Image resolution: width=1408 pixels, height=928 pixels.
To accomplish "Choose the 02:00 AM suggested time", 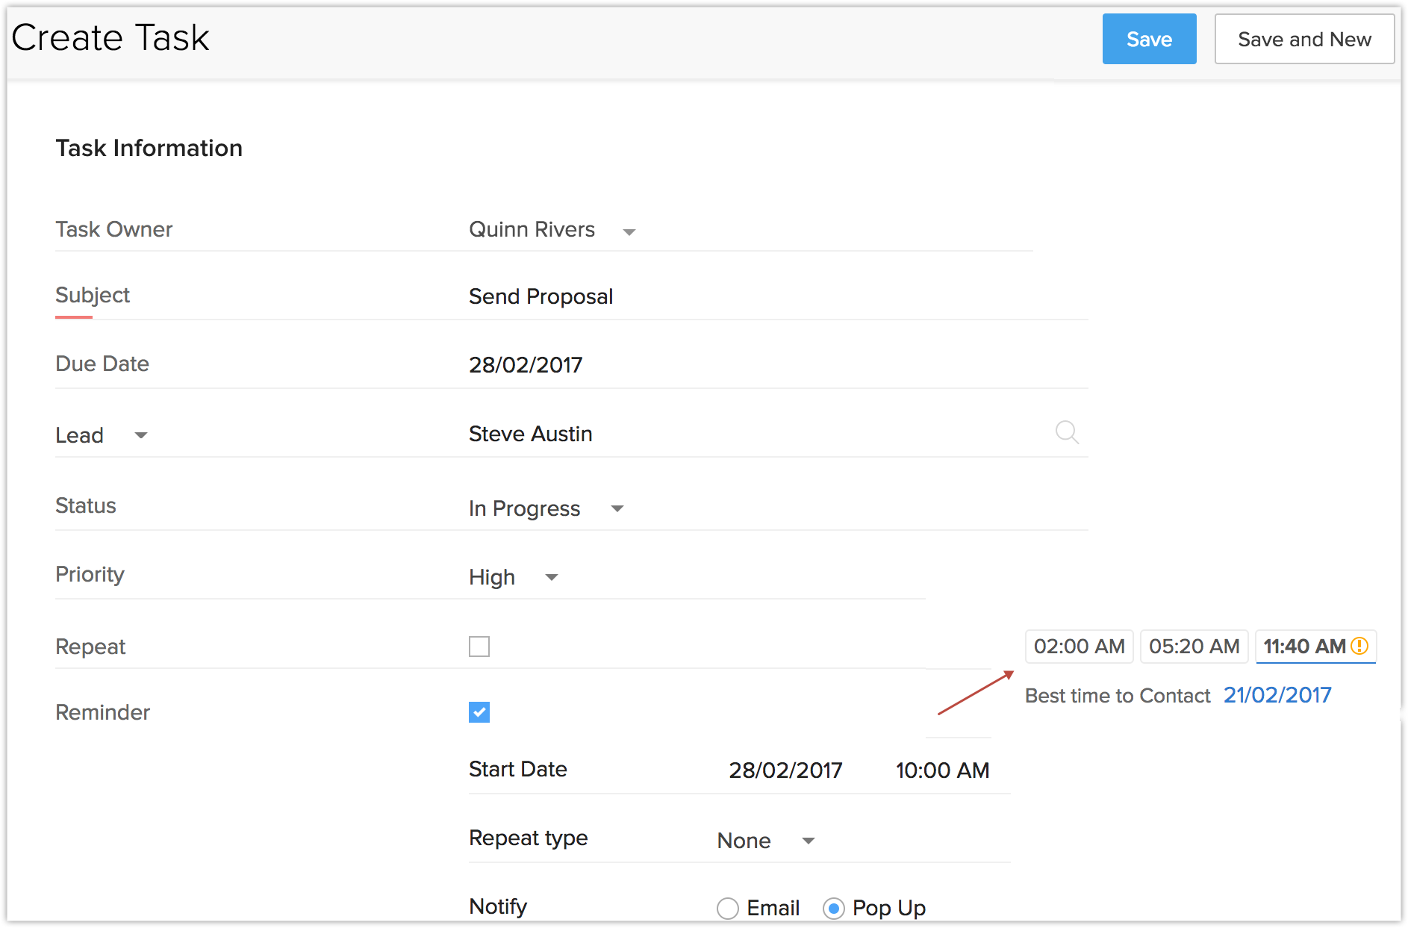I will coord(1079,647).
